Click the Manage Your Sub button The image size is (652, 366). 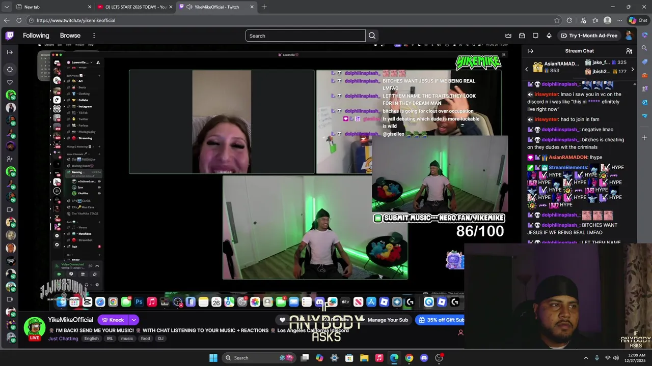388,320
